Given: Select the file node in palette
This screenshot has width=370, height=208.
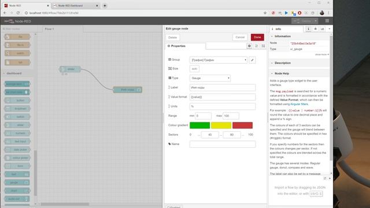Looking at the screenshot, I should [x=17, y=36].
